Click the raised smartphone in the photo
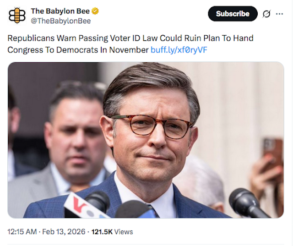 tap(272, 151)
